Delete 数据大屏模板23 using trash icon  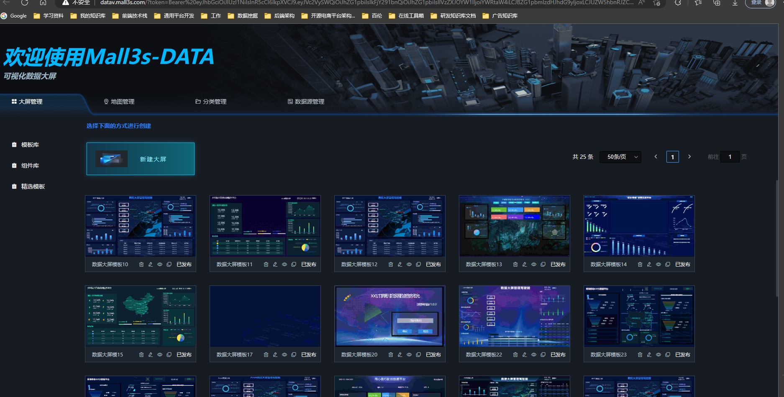tap(640, 355)
